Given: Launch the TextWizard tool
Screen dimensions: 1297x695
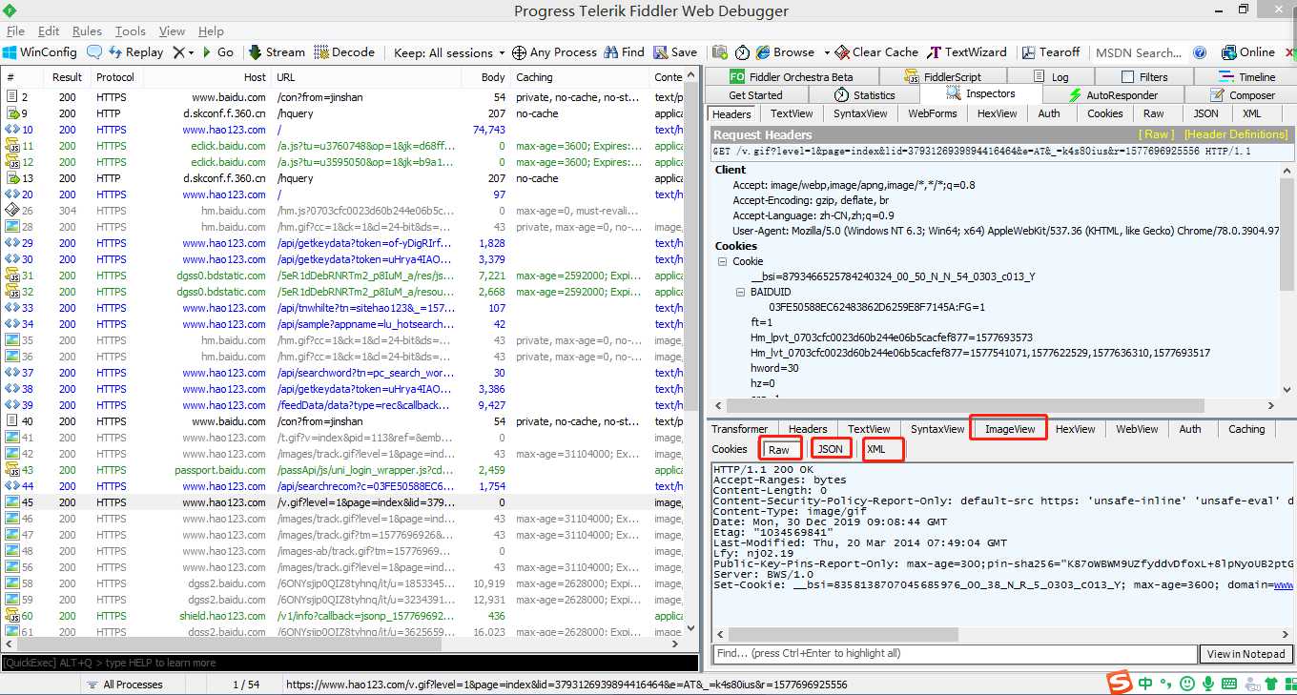Looking at the screenshot, I should click(x=966, y=52).
